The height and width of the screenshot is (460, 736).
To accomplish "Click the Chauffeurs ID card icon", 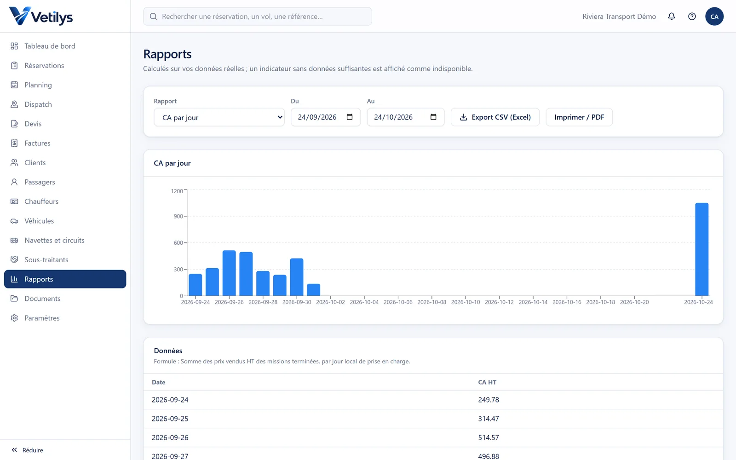I will coord(14,201).
